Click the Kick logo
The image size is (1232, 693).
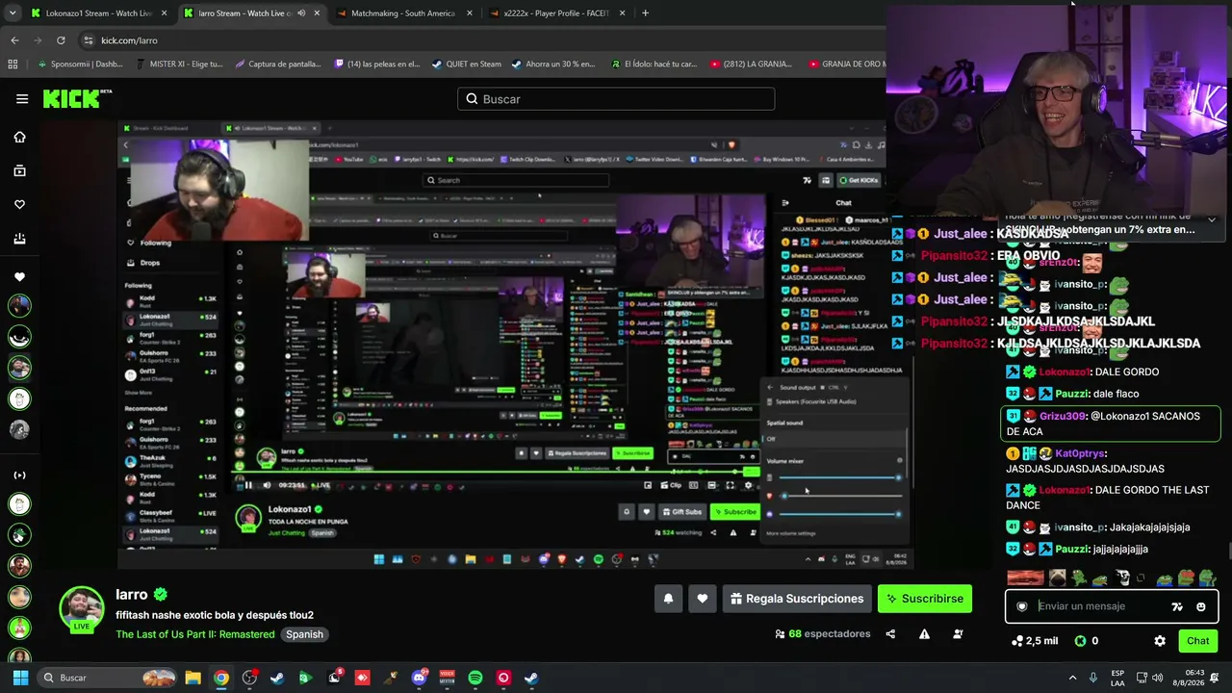coord(77,98)
